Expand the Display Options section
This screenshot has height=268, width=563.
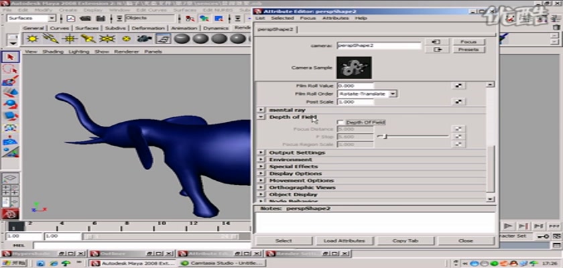(261, 174)
